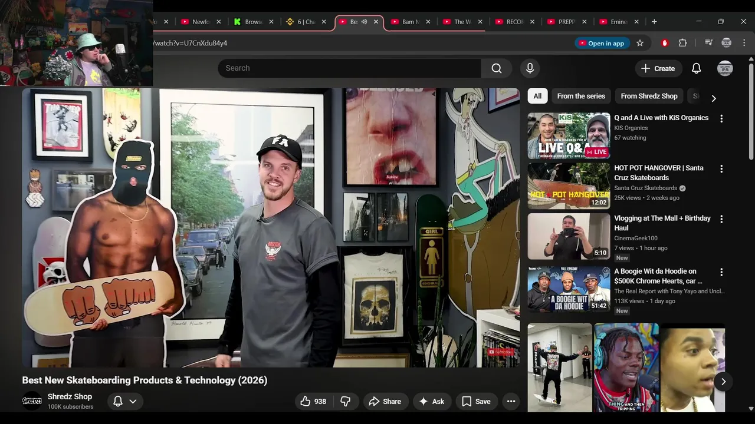Like the video with the thumbs-up button
Image resolution: width=755 pixels, height=424 pixels.
coord(313,402)
